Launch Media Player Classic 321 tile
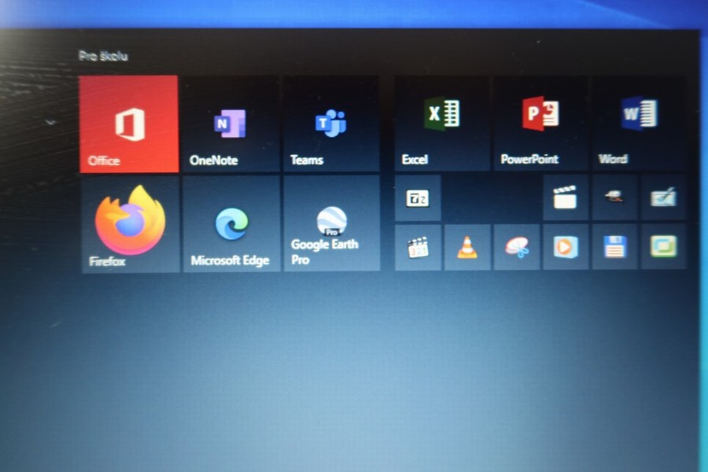This screenshot has height=472, width=708. click(x=418, y=248)
